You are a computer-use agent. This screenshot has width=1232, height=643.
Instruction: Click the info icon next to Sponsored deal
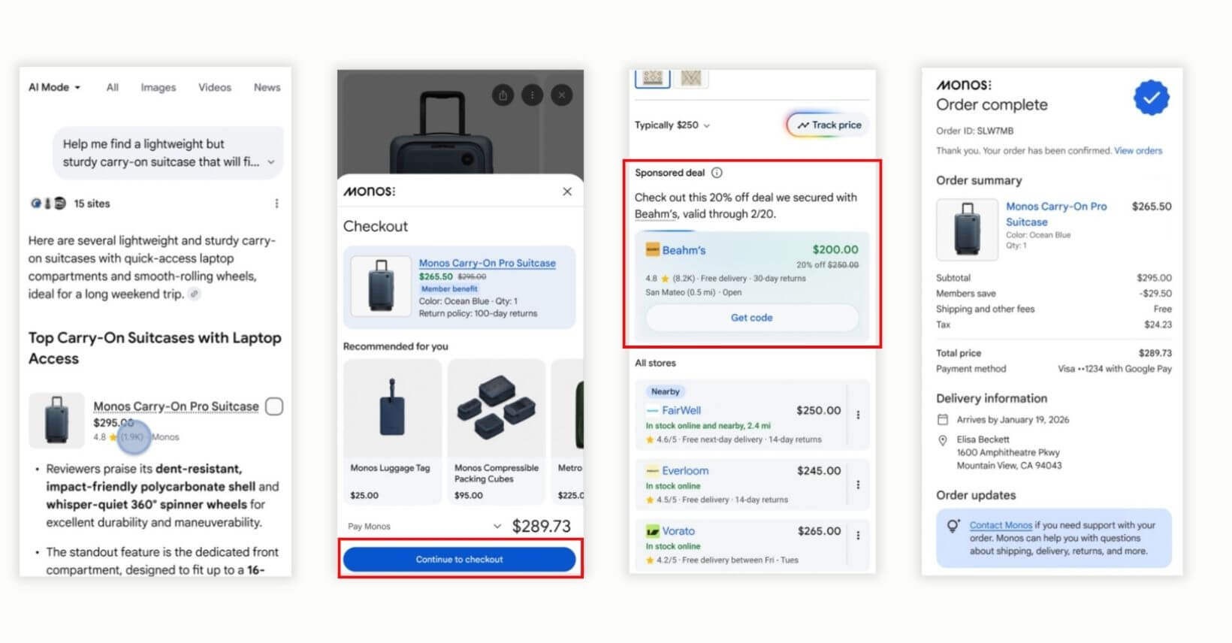click(717, 173)
